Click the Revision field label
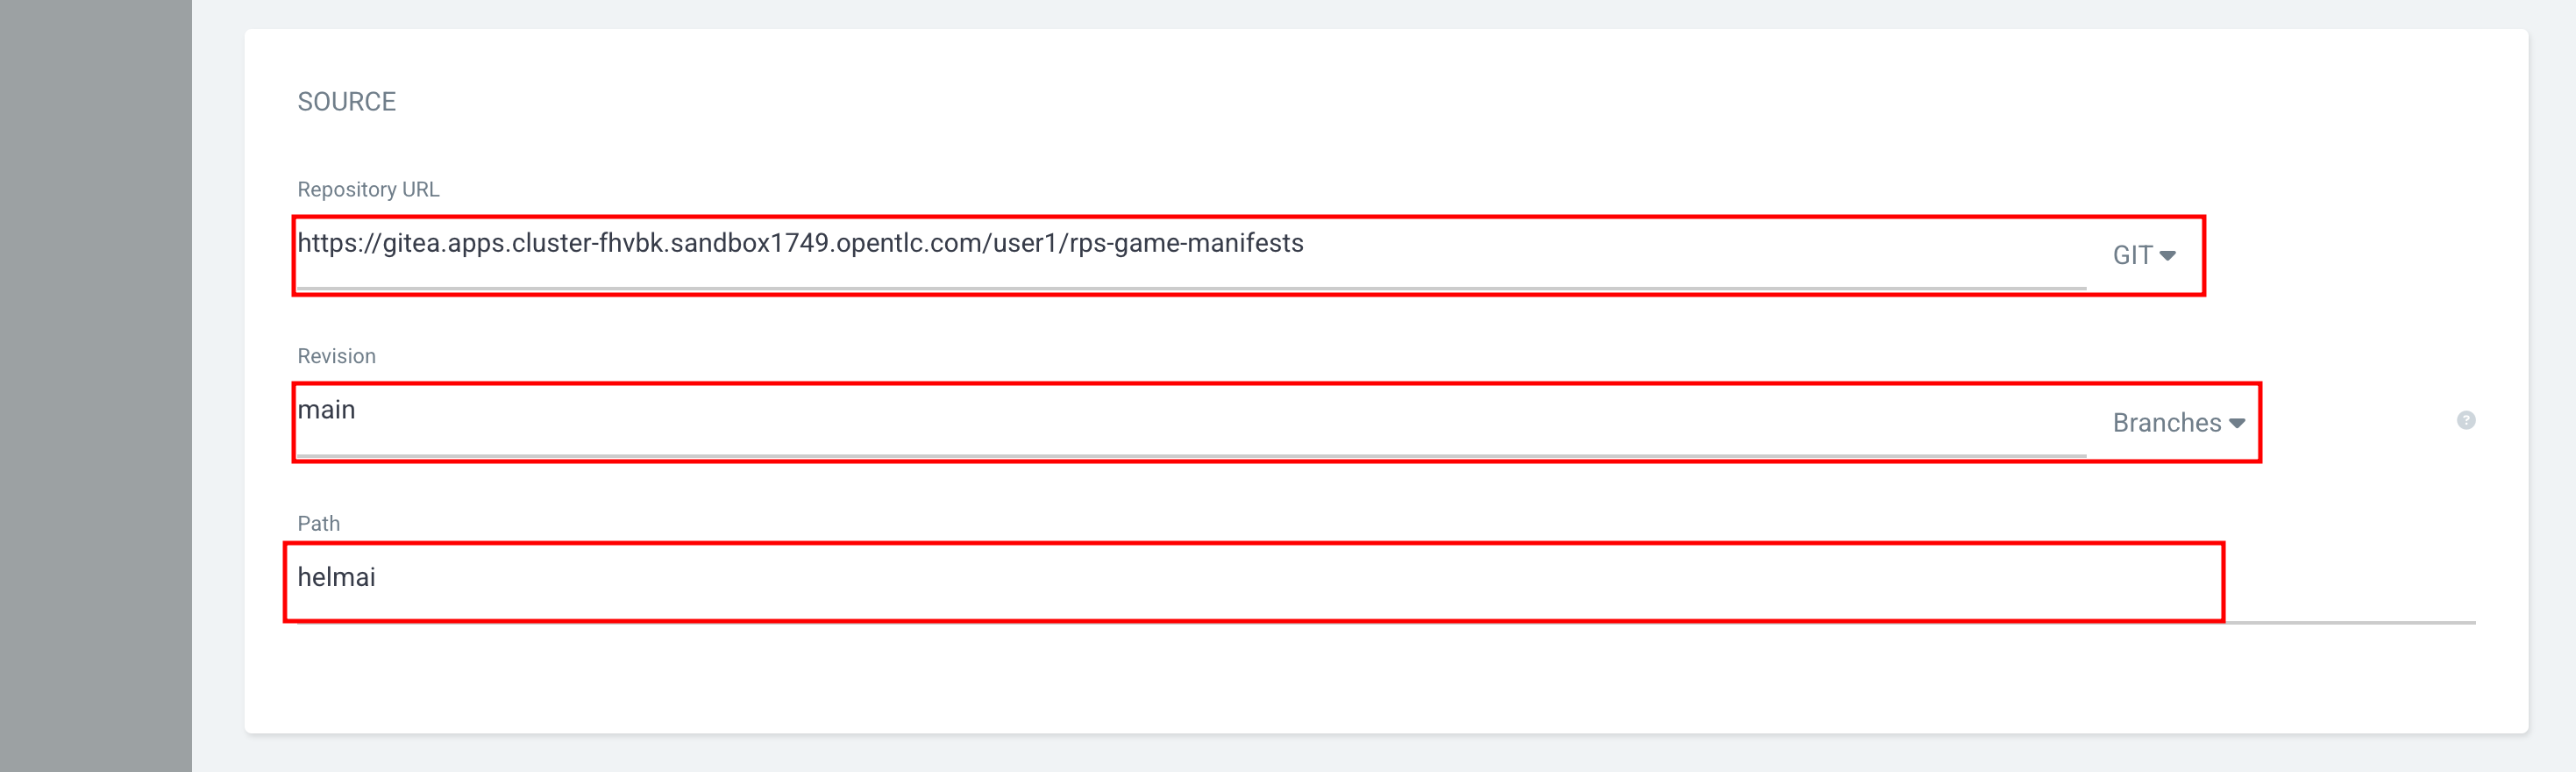 point(336,357)
